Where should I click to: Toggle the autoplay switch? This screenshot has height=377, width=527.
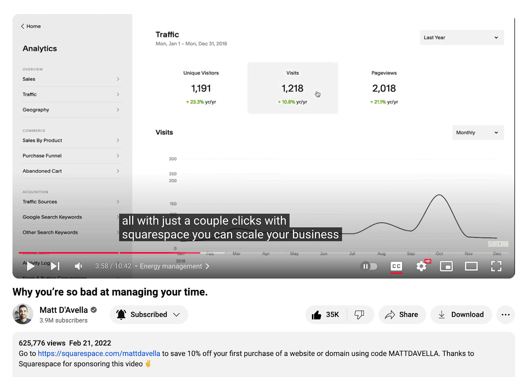pyautogui.click(x=369, y=266)
